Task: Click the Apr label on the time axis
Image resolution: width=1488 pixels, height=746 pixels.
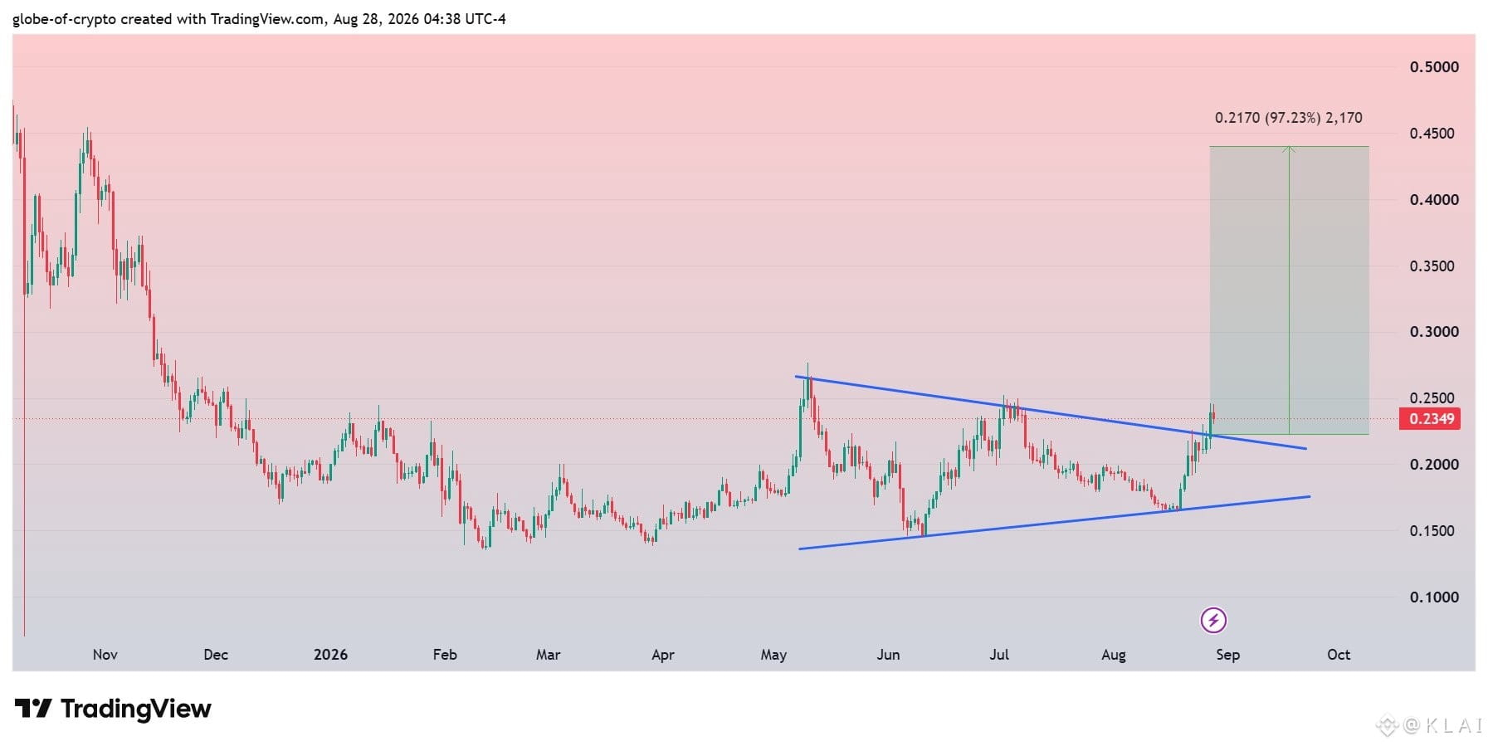Action: (663, 655)
